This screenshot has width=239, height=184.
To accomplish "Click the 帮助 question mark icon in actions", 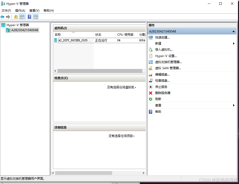I will click(151, 112).
